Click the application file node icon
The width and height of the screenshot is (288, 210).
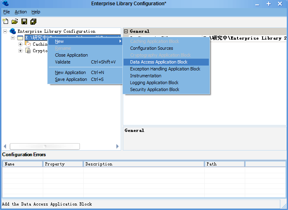[20, 38]
